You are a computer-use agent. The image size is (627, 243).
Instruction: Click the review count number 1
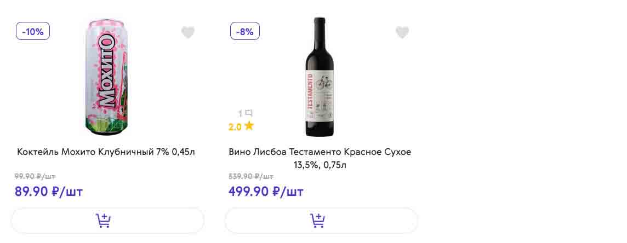[x=240, y=114]
